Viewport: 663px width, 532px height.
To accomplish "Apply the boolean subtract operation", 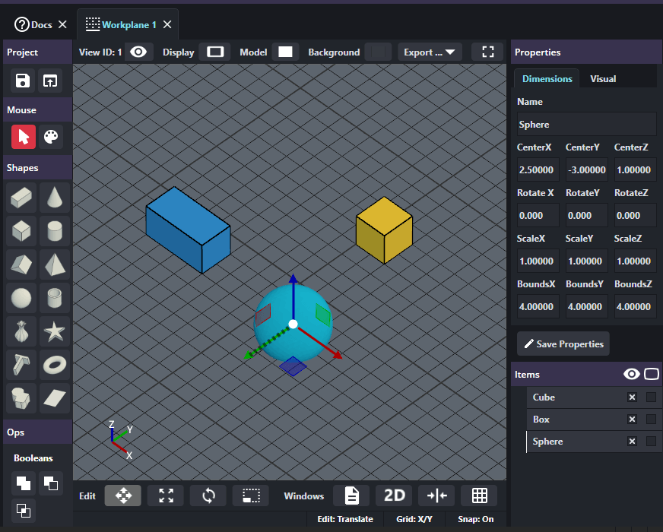I will [51, 483].
